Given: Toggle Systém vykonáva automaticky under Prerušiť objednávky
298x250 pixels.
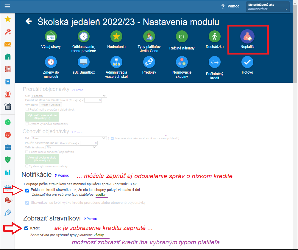Looking at the screenshot, I should click(27, 124).
